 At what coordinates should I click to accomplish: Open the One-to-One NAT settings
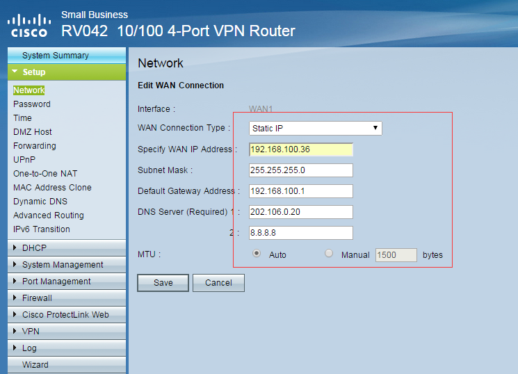(x=45, y=173)
